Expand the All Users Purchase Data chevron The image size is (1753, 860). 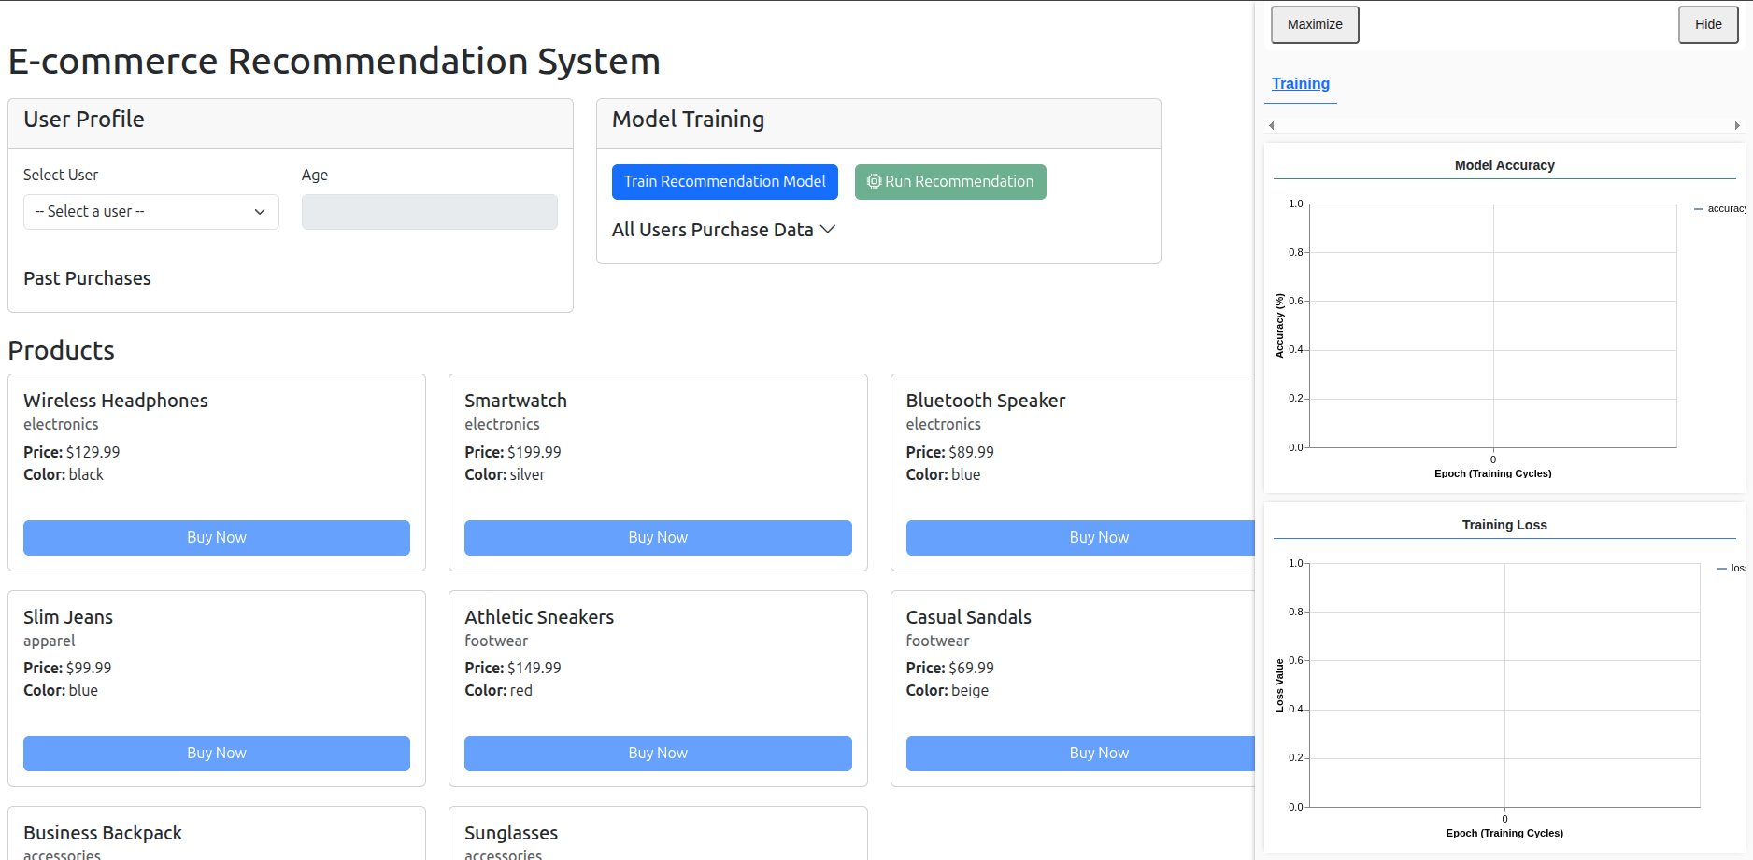(x=828, y=230)
